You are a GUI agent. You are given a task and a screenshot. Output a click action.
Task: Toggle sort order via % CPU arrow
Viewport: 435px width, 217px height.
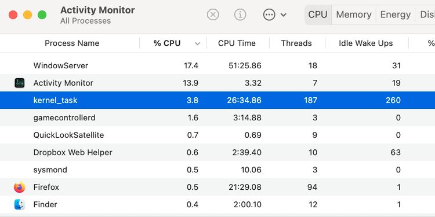click(198, 43)
